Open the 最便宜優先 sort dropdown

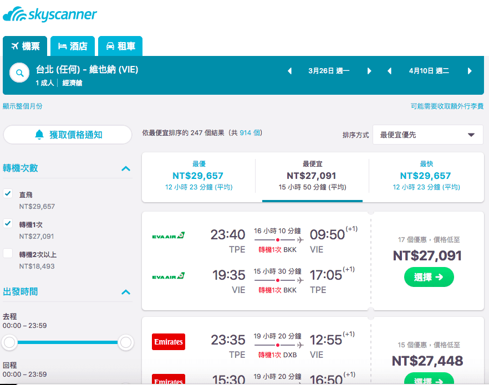pos(428,135)
